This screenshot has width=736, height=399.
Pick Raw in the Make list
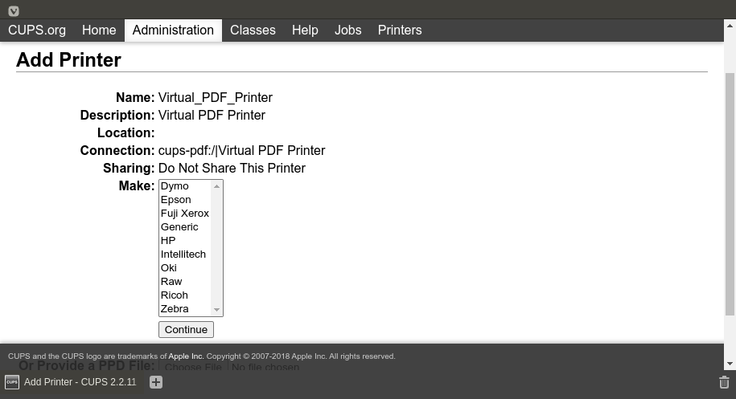click(x=171, y=281)
